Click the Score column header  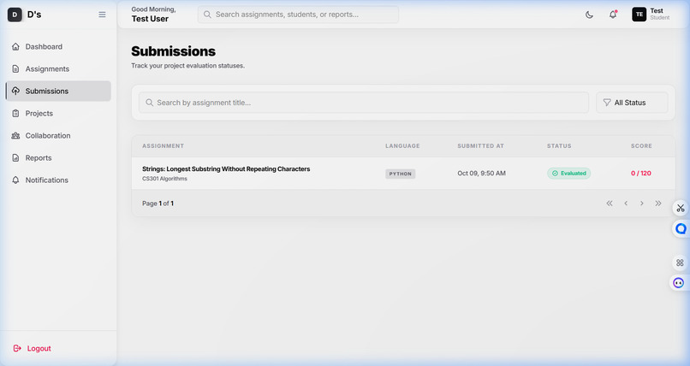point(641,146)
